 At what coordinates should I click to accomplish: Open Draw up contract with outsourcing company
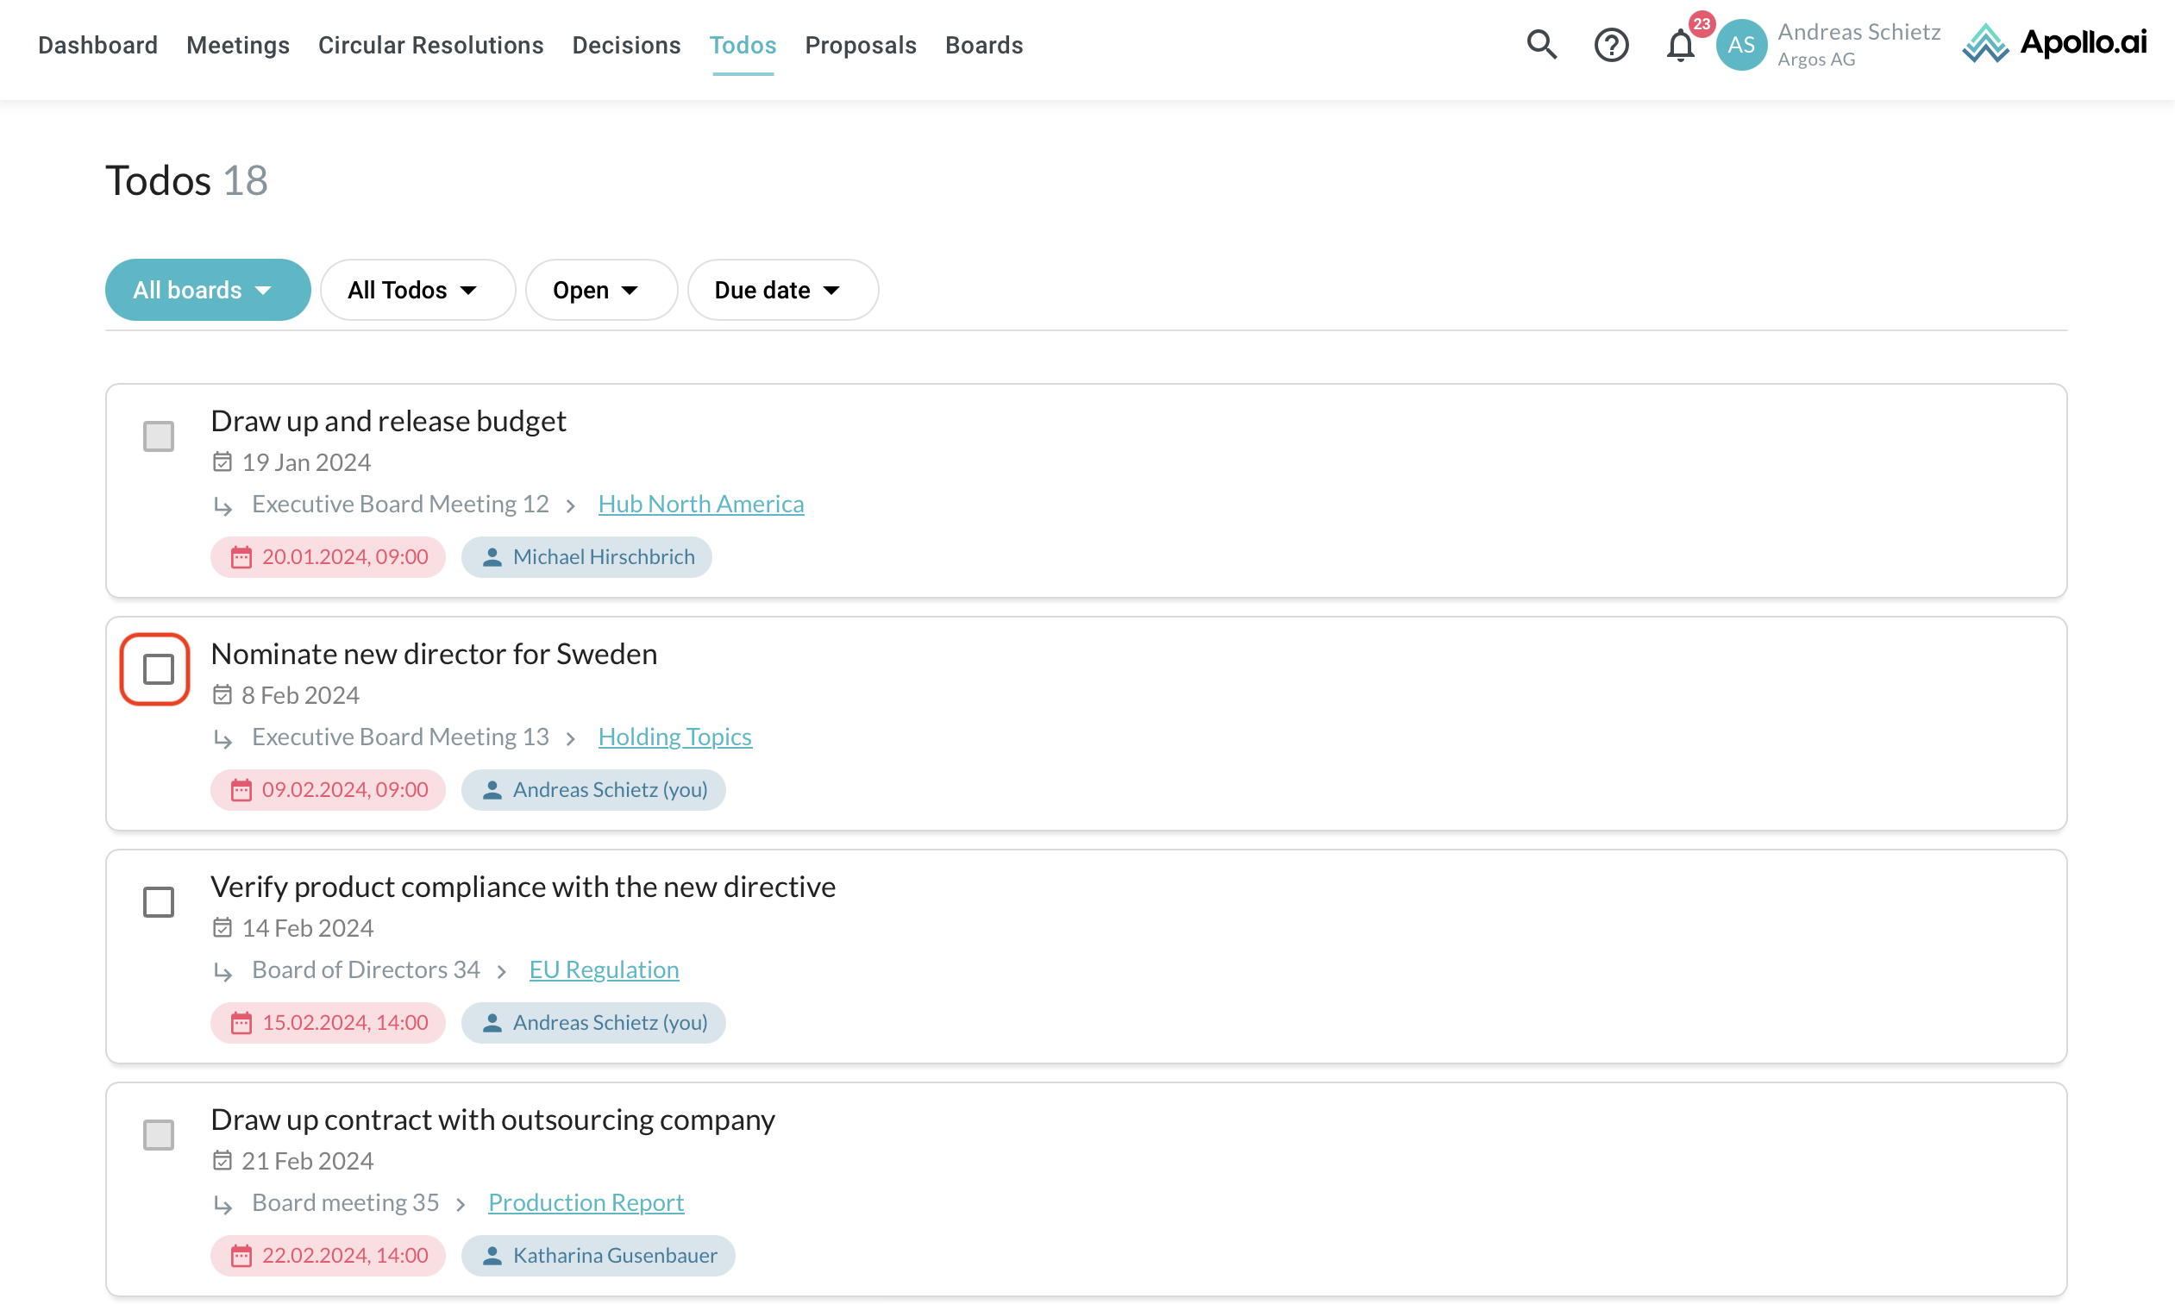click(492, 1119)
